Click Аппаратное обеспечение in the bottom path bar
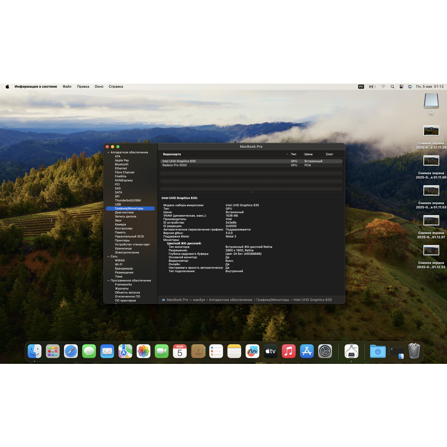 [230, 300]
